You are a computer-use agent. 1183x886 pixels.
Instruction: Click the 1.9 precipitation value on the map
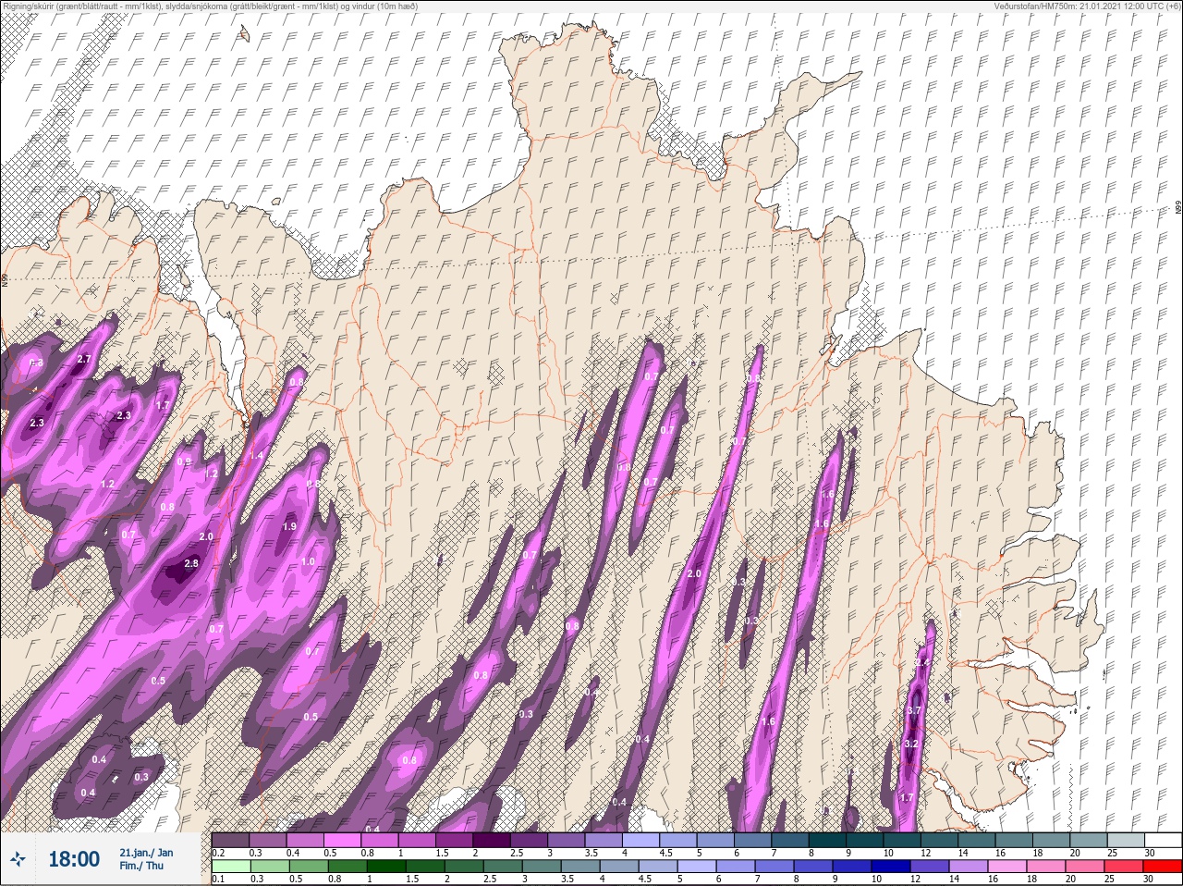tap(288, 526)
